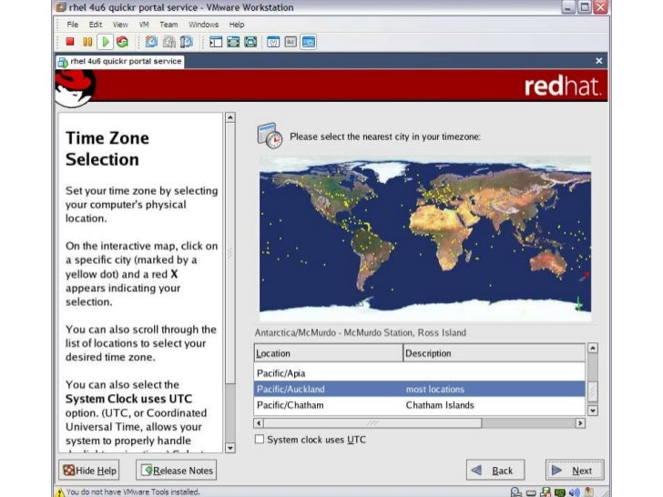The width and height of the screenshot is (663, 497).
Task: Go Back to the previous step
Action: tap(495, 470)
